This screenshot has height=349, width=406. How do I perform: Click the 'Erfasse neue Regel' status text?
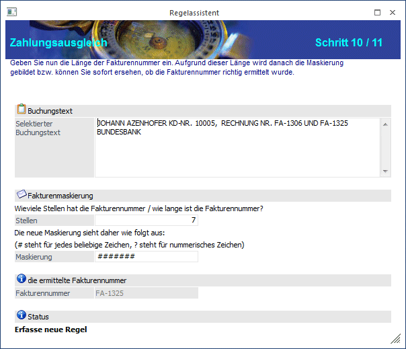[51, 329]
